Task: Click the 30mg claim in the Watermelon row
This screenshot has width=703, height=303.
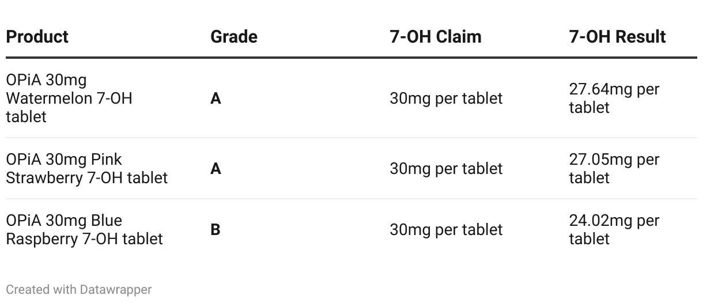Action: click(447, 99)
